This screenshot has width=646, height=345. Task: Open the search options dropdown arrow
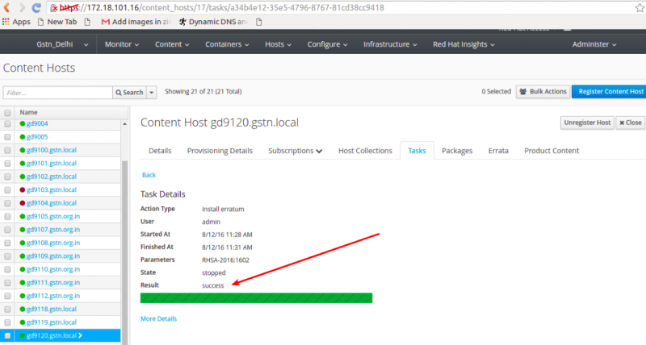[x=152, y=92]
